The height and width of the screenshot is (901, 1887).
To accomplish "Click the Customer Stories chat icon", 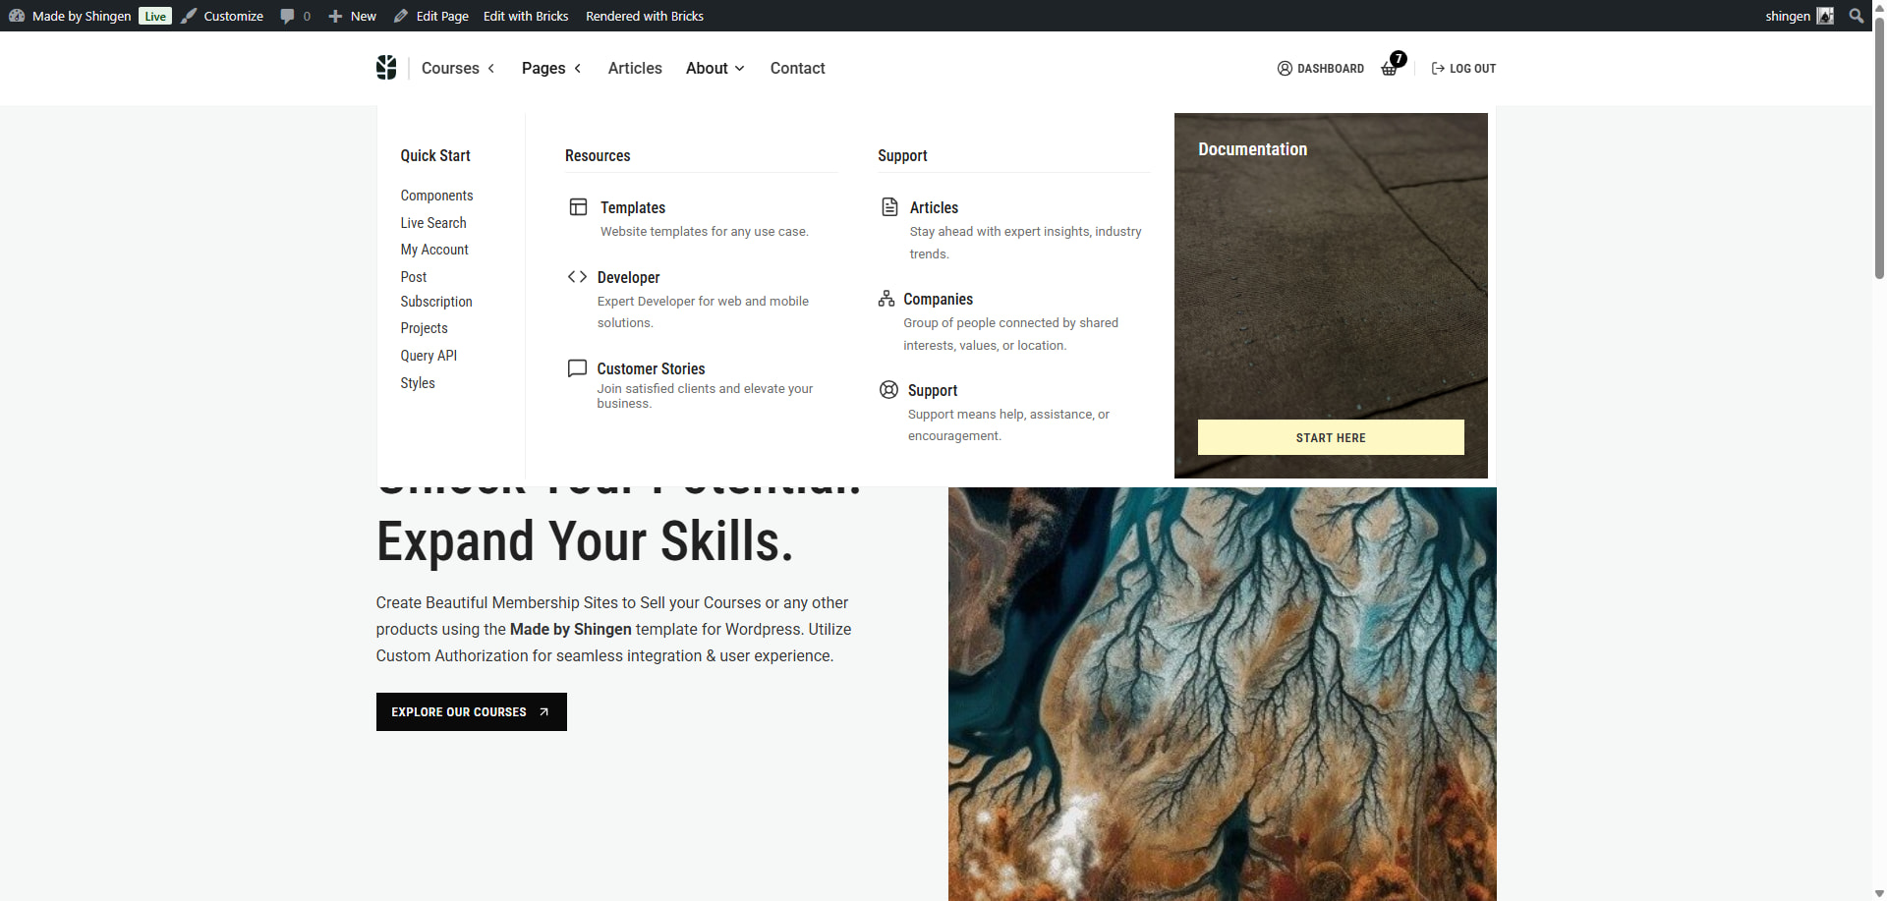I will click(577, 368).
